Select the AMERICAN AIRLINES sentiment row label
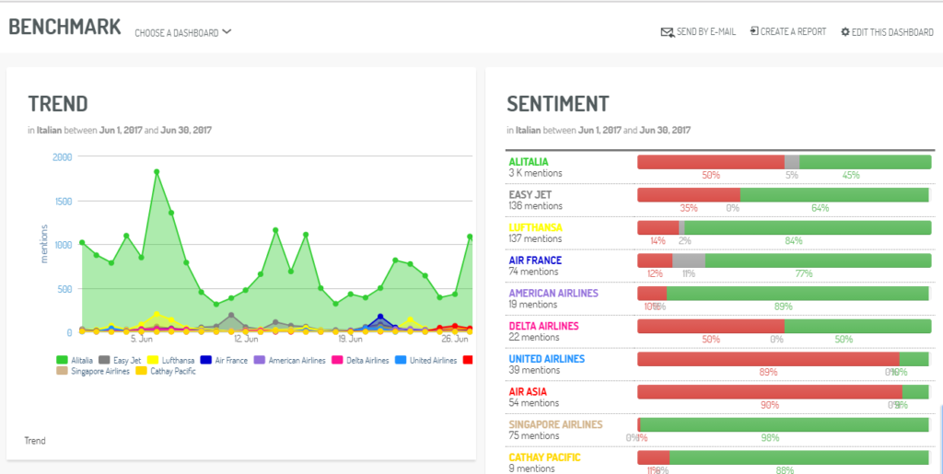 (x=553, y=294)
